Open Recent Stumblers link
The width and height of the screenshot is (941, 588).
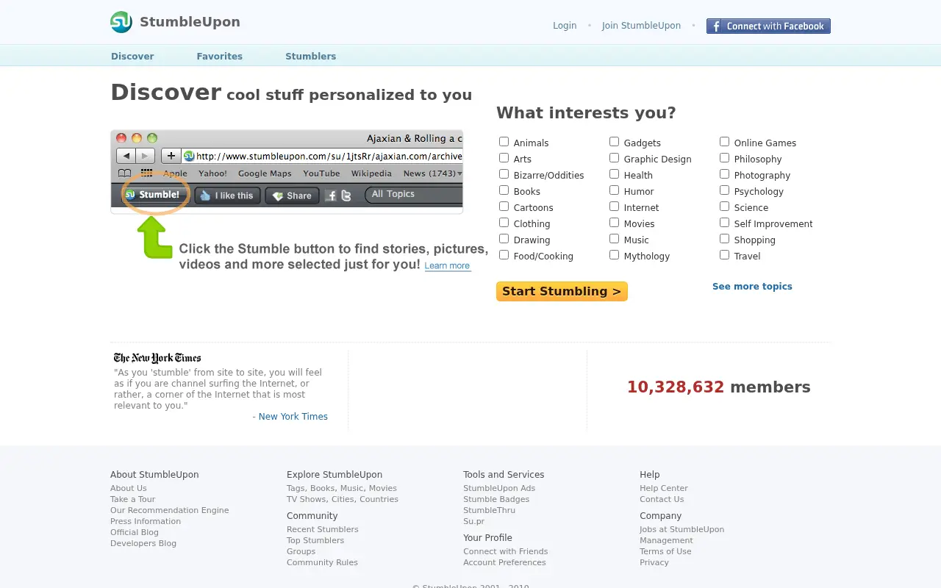[x=323, y=529]
